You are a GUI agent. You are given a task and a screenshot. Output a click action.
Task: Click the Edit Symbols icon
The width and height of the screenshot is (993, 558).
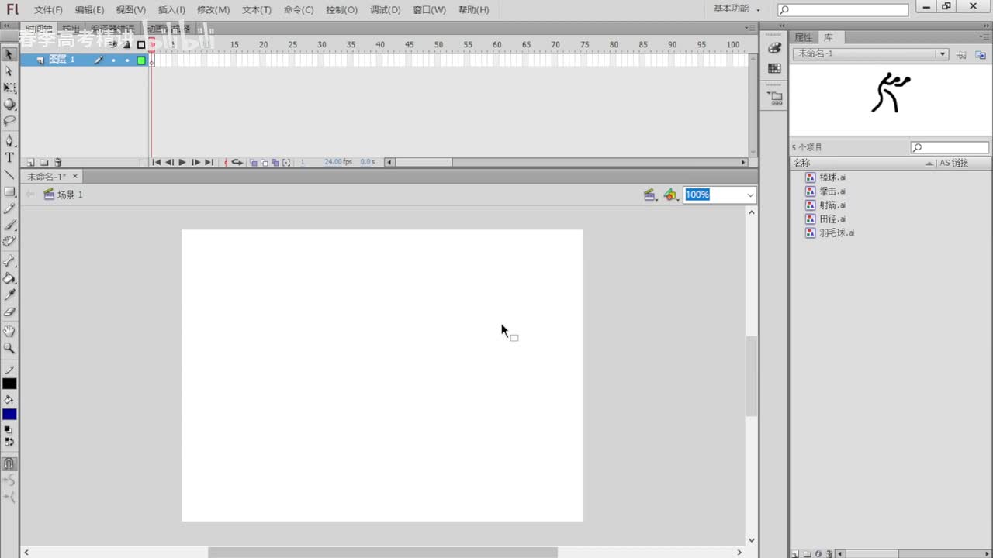click(x=671, y=195)
